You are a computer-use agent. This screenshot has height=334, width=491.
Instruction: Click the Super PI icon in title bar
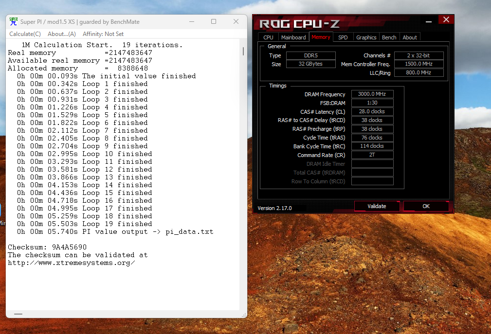click(13, 22)
